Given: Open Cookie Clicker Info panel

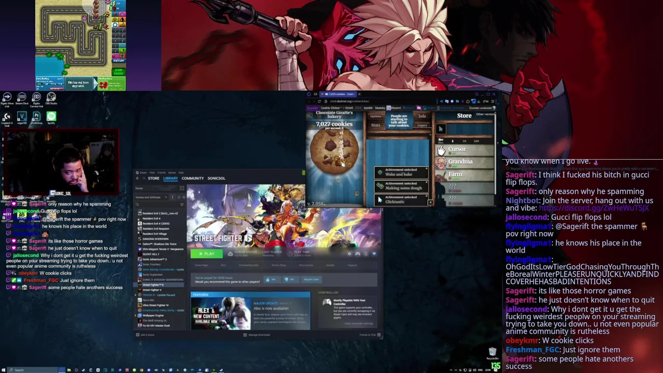Looking at the screenshot, I should point(422,116).
